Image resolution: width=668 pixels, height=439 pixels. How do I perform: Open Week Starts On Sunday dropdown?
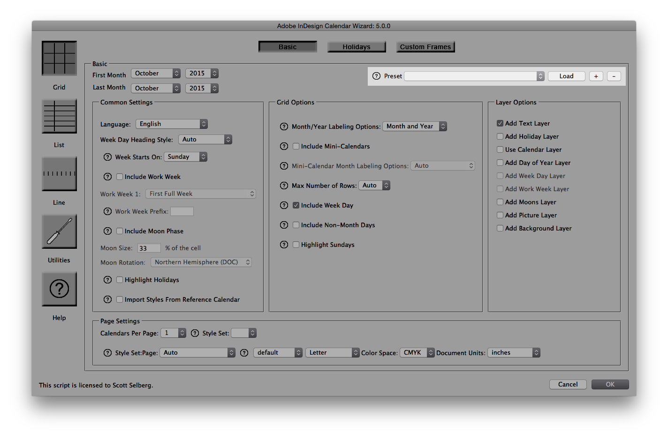click(x=185, y=157)
